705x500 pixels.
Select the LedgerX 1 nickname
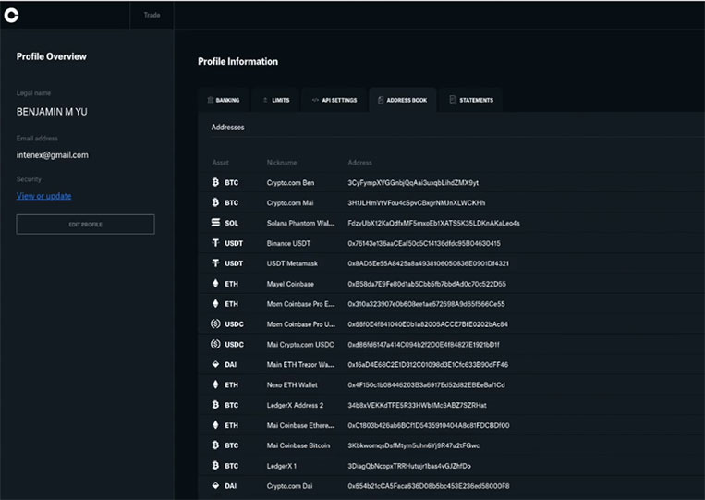coord(282,466)
